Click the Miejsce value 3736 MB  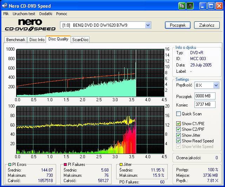click(210, 175)
